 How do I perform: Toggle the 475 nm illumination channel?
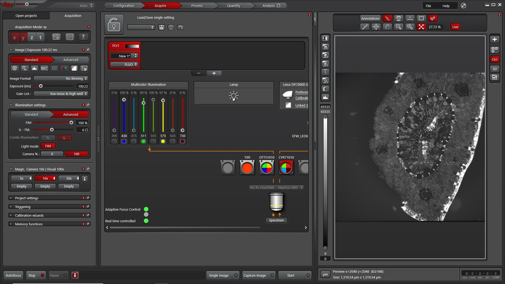(134, 141)
